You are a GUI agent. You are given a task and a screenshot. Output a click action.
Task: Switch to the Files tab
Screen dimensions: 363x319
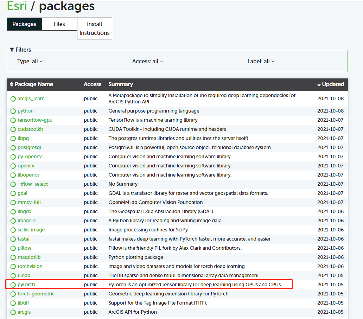click(59, 24)
